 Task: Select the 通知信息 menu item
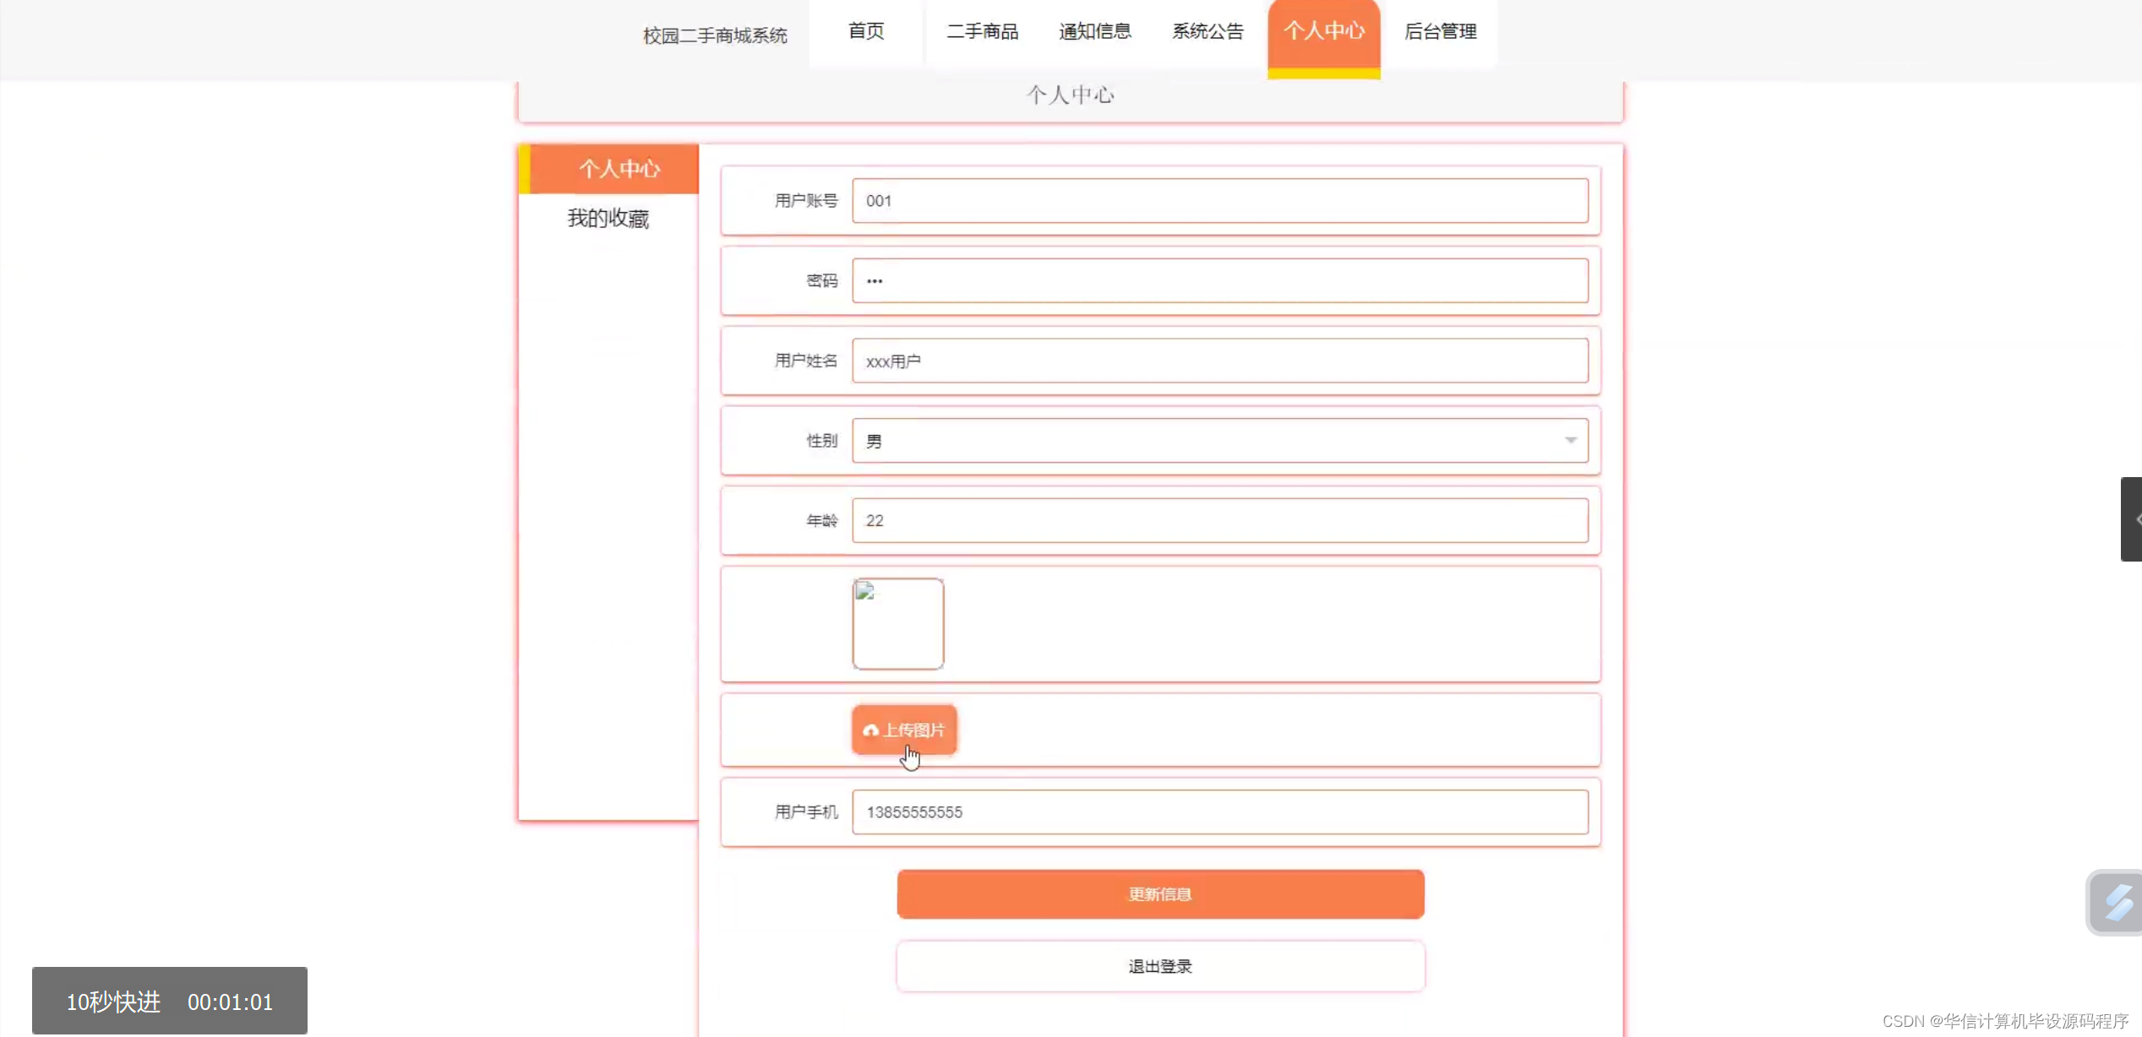click(1095, 31)
